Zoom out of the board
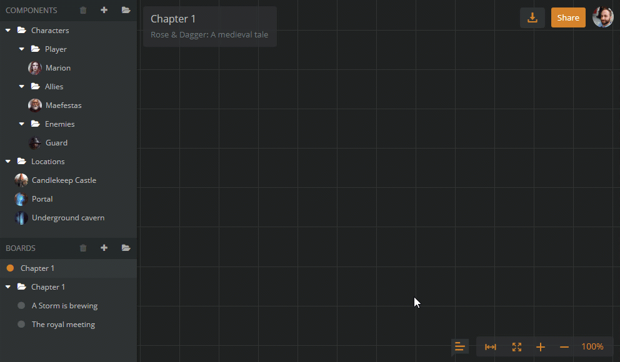Image resolution: width=620 pixels, height=362 pixels. coord(564,346)
